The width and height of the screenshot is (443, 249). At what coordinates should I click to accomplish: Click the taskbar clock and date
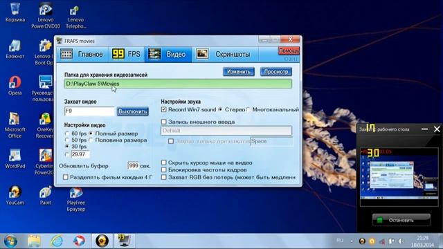pos(422,241)
